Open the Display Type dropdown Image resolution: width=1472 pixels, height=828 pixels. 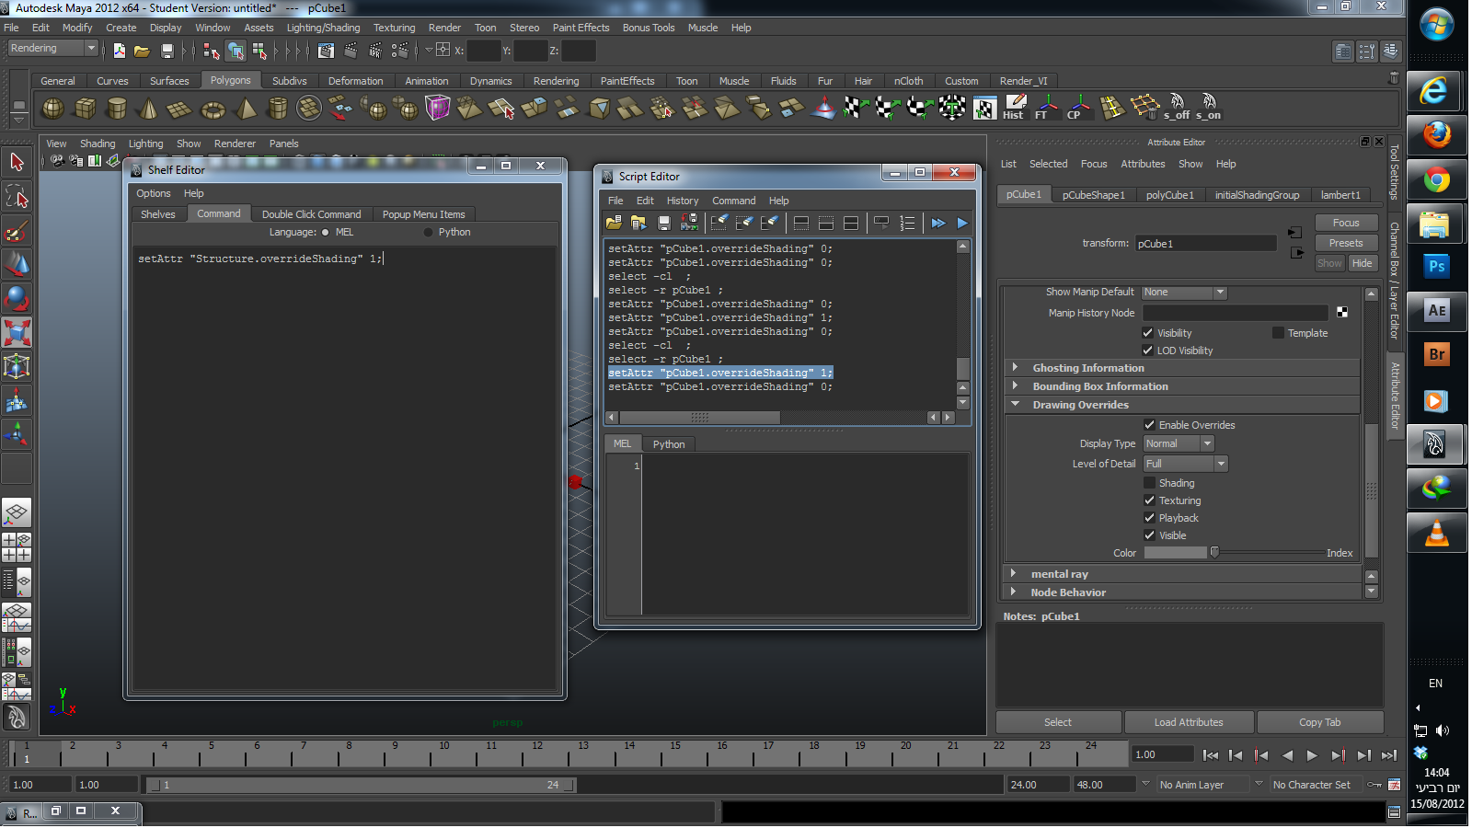[x=1179, y=443]
